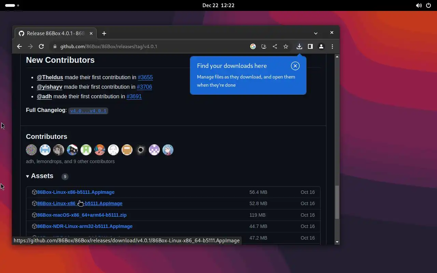Download 86Box-Linux-x86-b5111.AppImage
The image size is (437, 273).
76,192
